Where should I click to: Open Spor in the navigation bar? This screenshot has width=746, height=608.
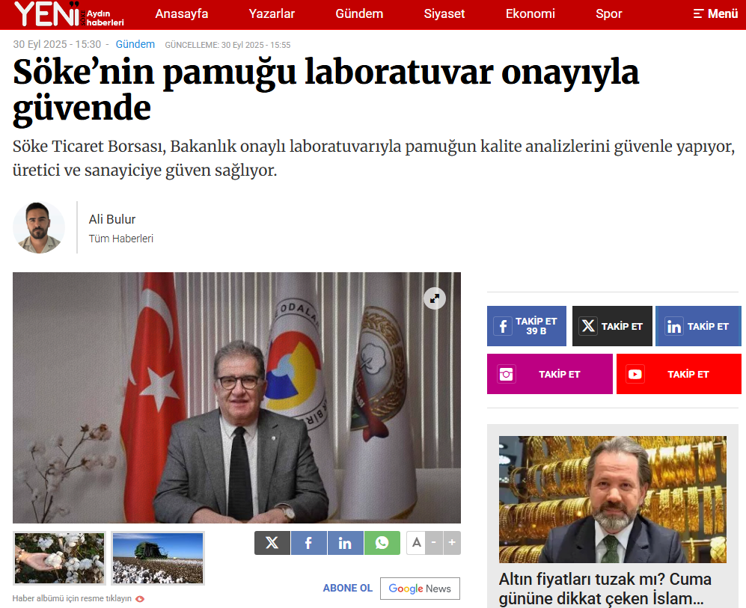608,13
